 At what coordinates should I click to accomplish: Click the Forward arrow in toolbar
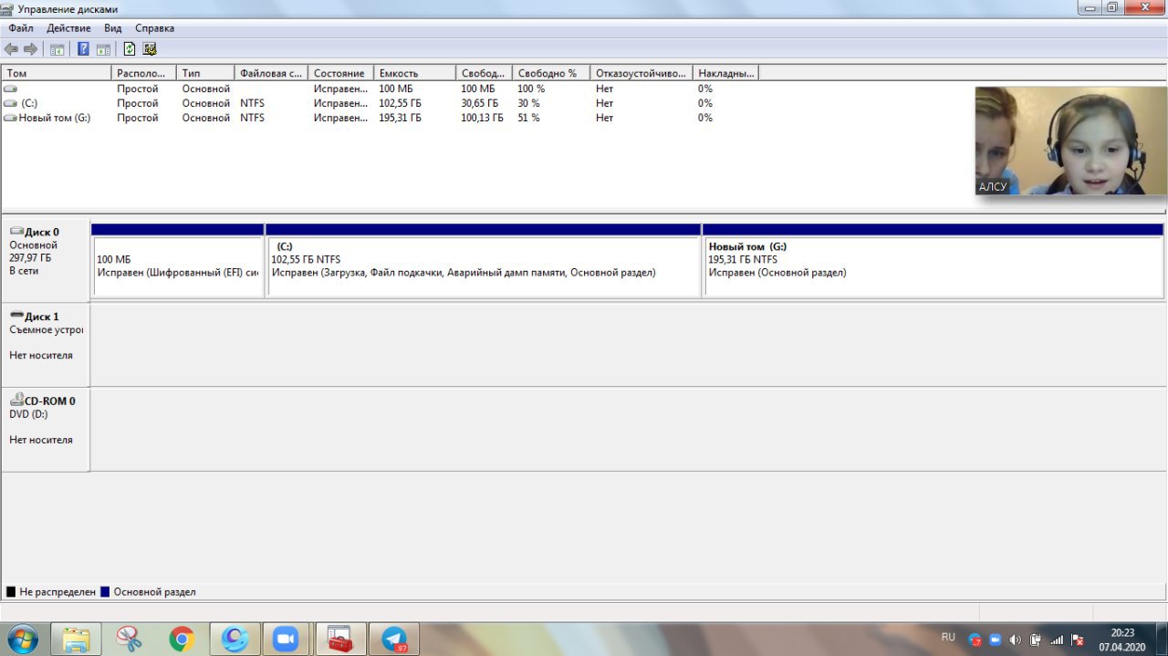click(x=31, y=49)
